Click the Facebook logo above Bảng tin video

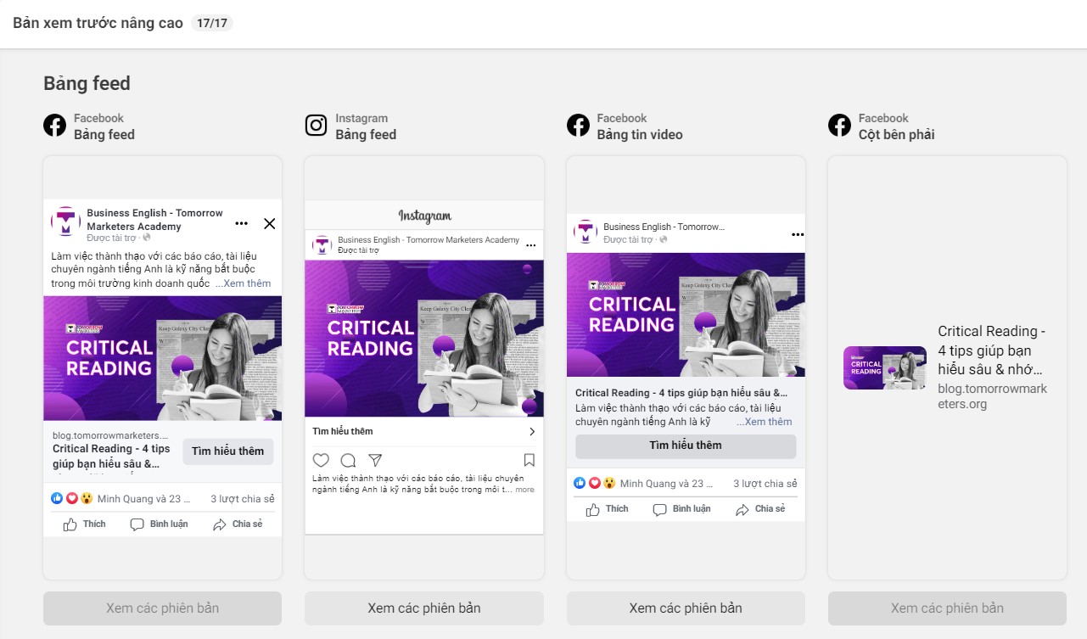click(578, 126)
